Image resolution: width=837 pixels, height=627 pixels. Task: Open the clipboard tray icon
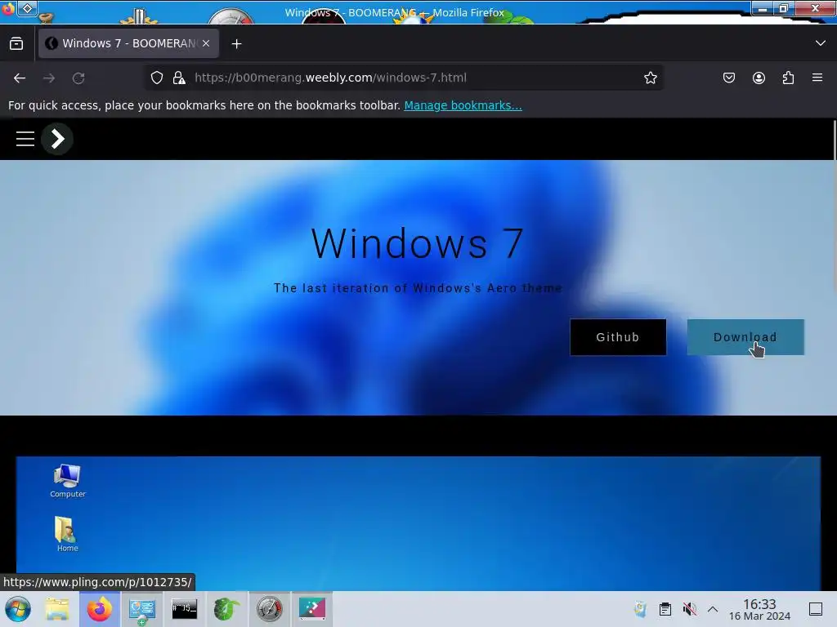click(x=665, y=609)
